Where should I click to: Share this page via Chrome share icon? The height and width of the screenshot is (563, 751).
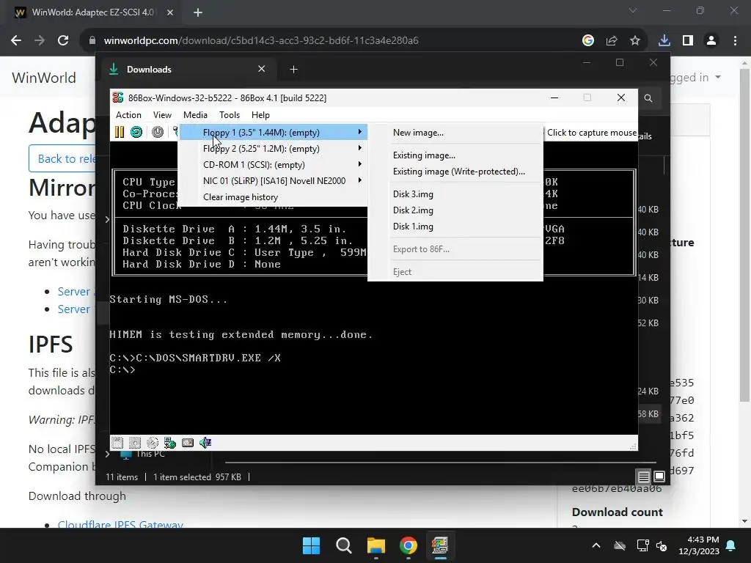point(612,41)
